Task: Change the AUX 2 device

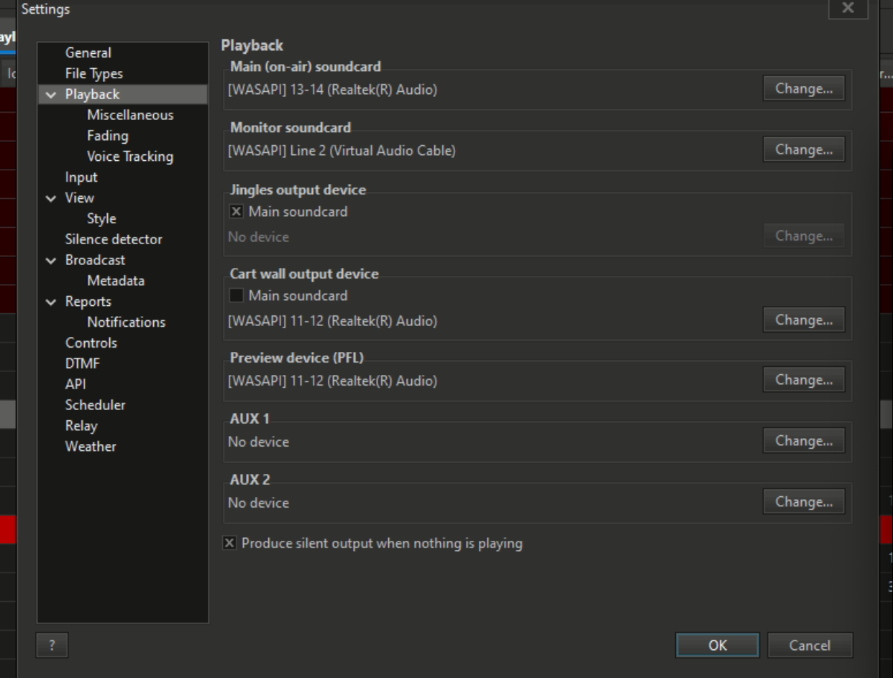Action: (804, 502)
